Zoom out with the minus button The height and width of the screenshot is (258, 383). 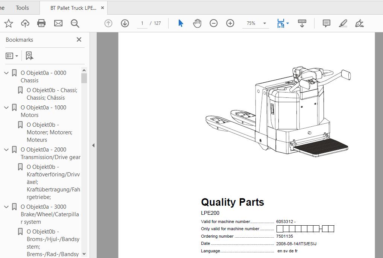213,23
